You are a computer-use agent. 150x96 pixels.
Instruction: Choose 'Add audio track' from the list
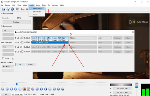(x=50, y=42)
